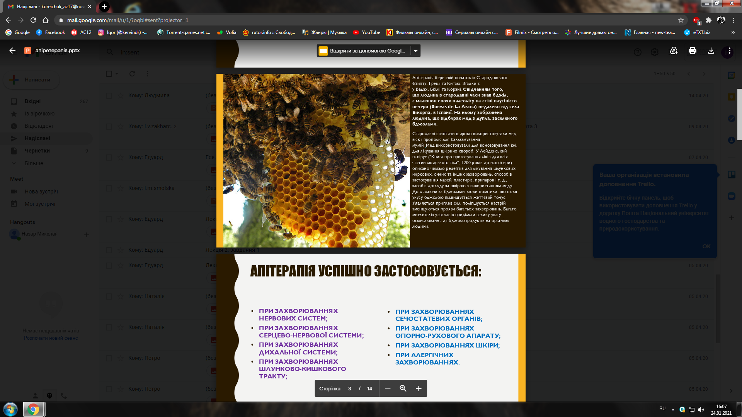Print the presentation preview
The height and width of the screenshot is (417, 742).
(x=693, y=51)
